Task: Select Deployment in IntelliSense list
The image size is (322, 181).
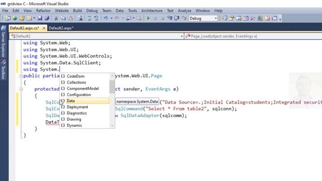Action: [85, 107]
